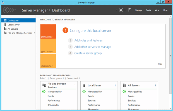Click the step 3 number circle
Image resolution: width=173 pixels, height=111 pixels.
coord(70,47)
